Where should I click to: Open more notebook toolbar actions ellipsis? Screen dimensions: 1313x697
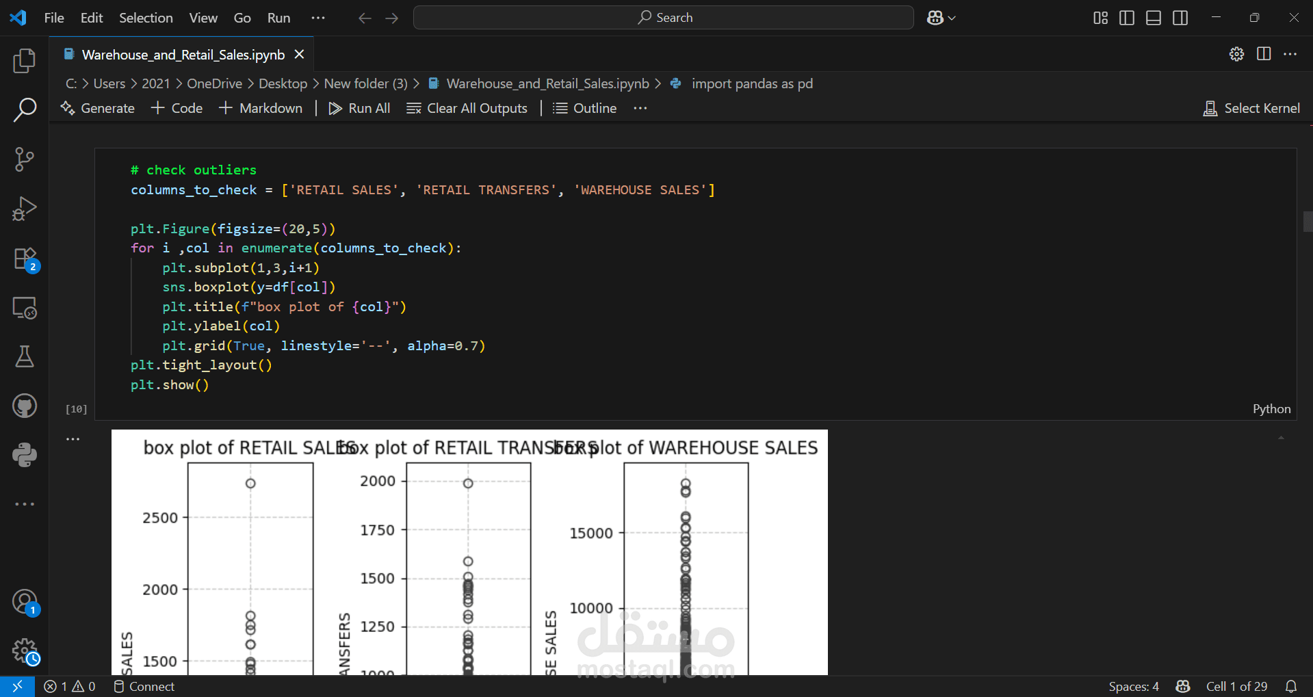(x=640, y=108)
